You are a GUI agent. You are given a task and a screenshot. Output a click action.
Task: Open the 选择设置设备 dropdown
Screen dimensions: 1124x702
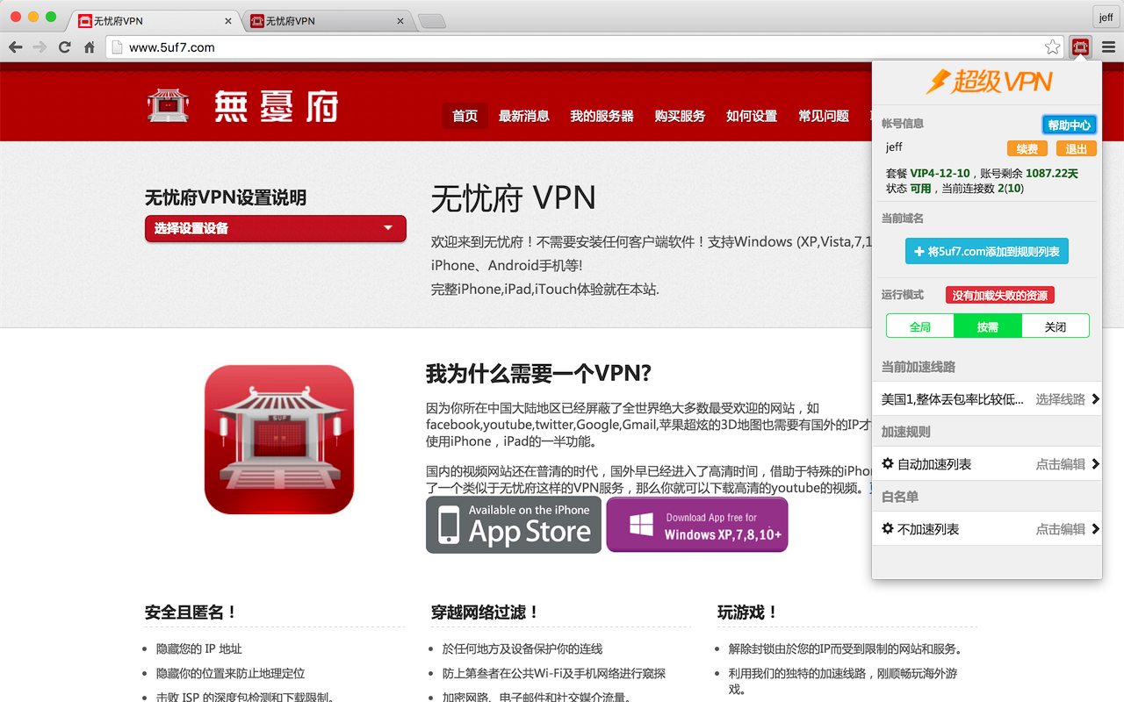pos(275,228)
